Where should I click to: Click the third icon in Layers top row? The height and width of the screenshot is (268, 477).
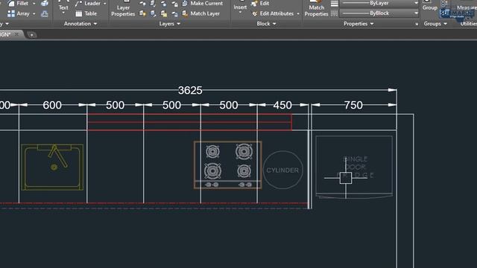pos(164,3)
